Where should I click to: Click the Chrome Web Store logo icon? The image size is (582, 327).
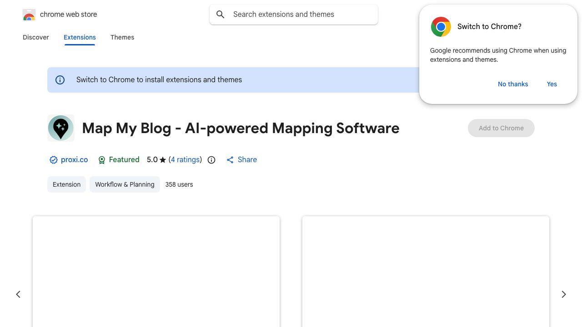29,15
